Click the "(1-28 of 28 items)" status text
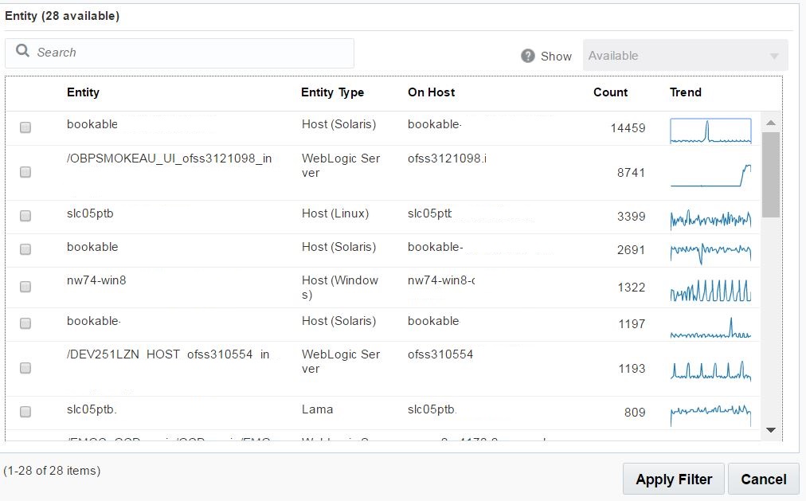806x501 pixels. click(52, 471)
